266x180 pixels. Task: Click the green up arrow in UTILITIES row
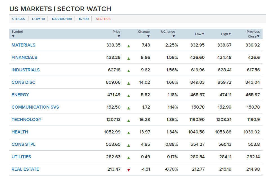click(x=129, y=158)
